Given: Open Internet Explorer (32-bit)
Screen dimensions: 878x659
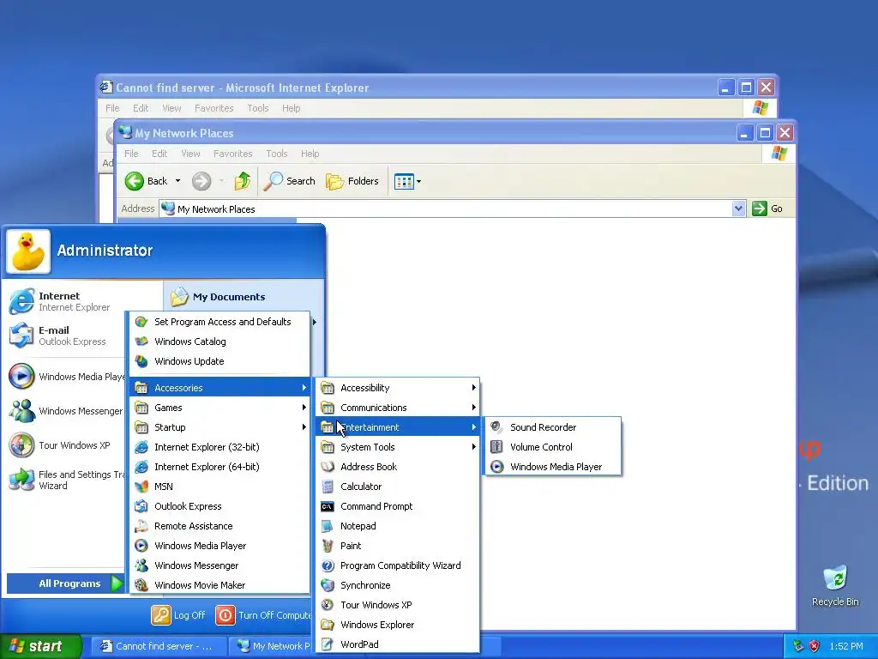Looking at the screenshot, I should pyautogui.click(x=219, y=446).
